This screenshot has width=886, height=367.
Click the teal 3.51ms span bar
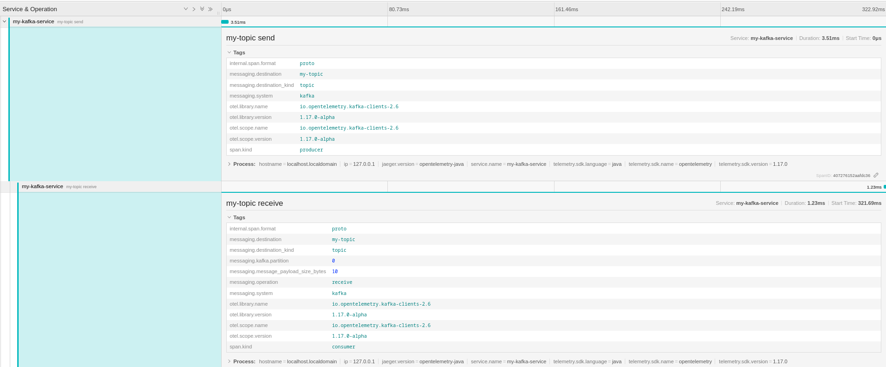[225, 22]
